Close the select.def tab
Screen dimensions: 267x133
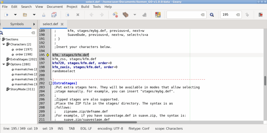coord(62,24)
